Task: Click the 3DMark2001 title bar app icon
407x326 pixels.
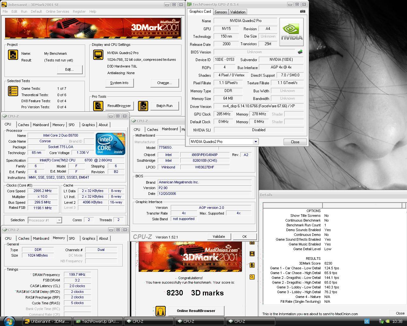Action: 4,4
